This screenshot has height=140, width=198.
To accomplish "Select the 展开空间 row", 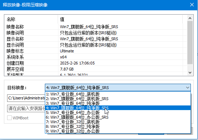I will (x=96, y=69).
